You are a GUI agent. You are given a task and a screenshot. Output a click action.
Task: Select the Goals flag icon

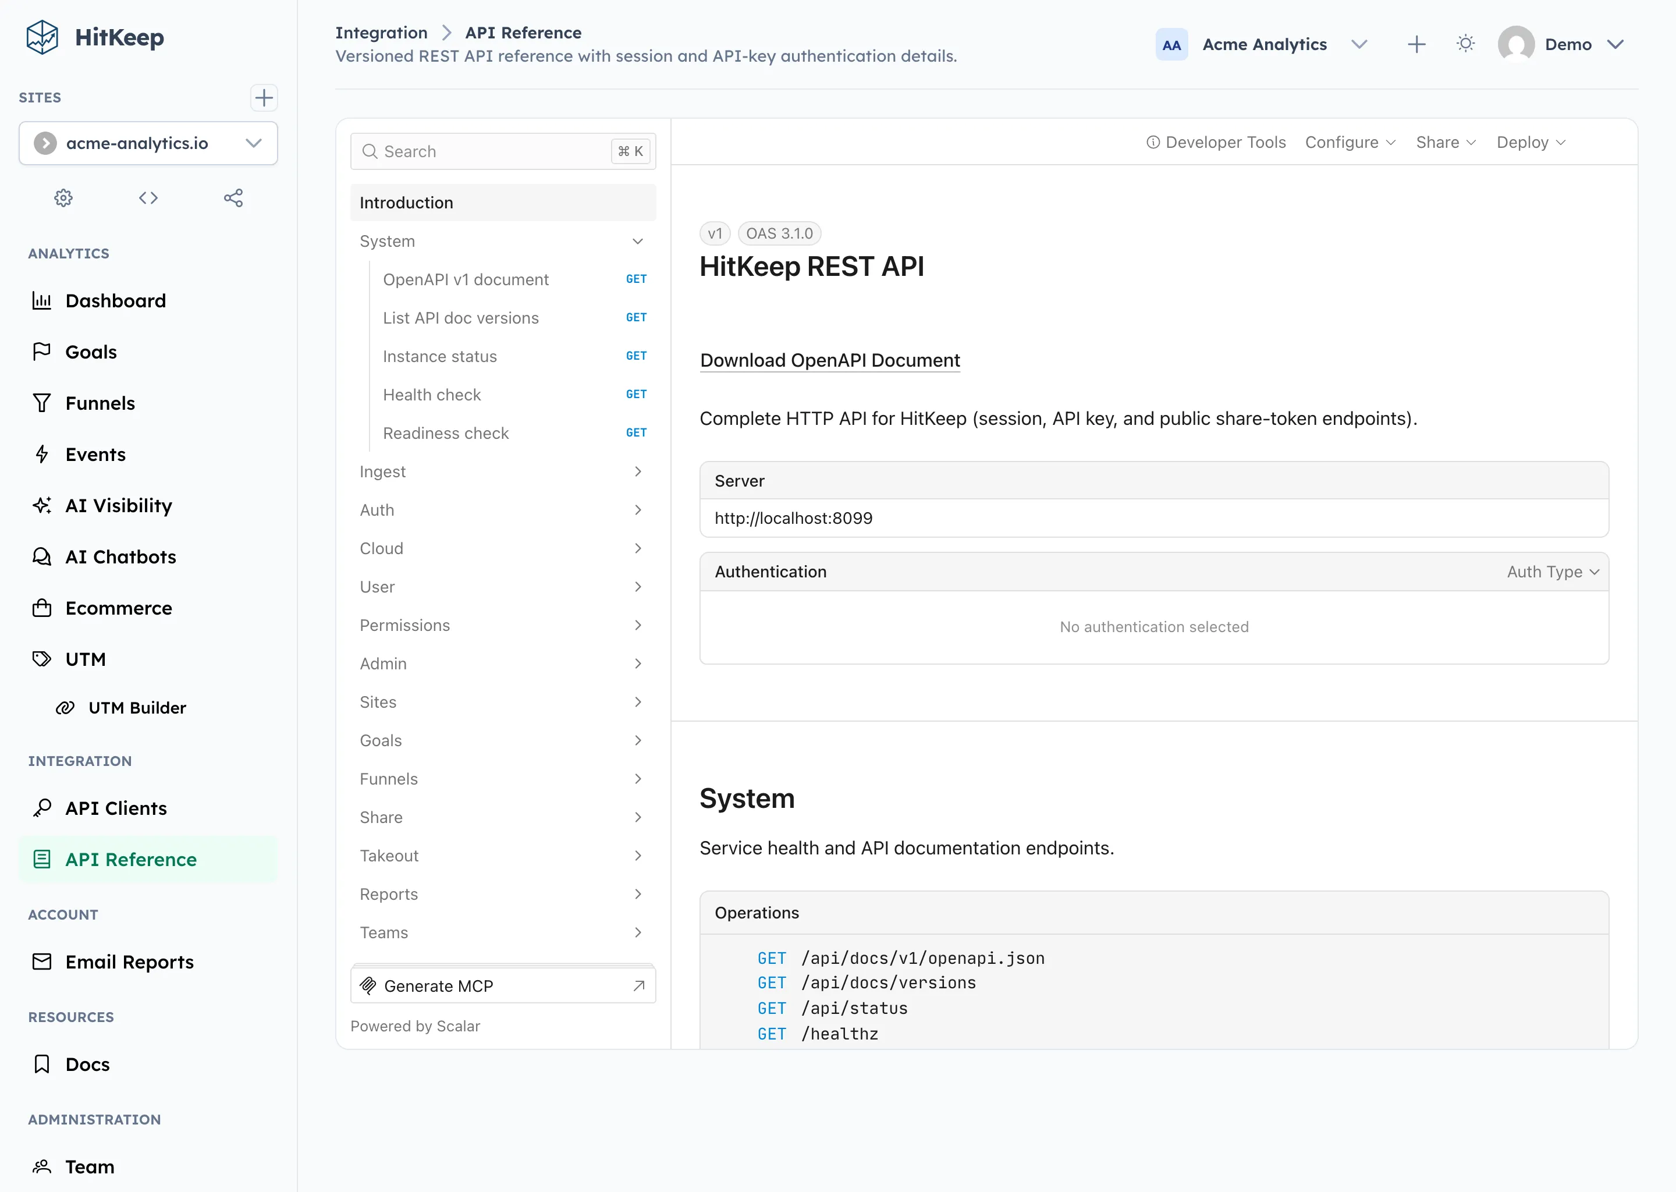point(42,352)
